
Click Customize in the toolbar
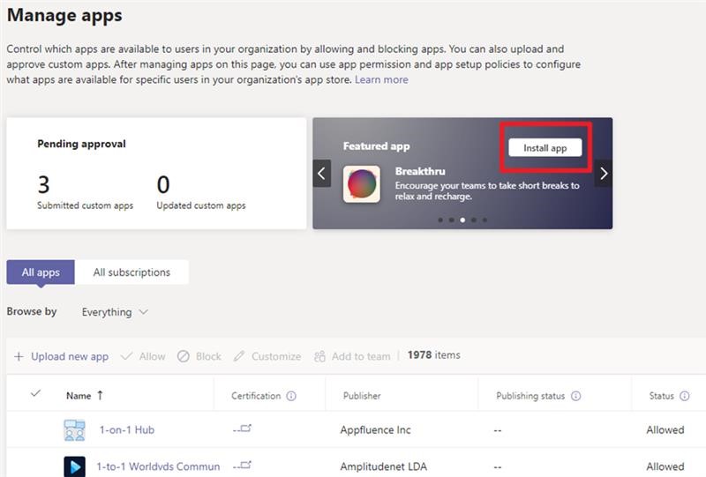click(x=267, y=356)
